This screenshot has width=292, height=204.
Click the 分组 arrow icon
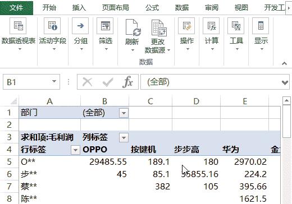click(80, 26)
